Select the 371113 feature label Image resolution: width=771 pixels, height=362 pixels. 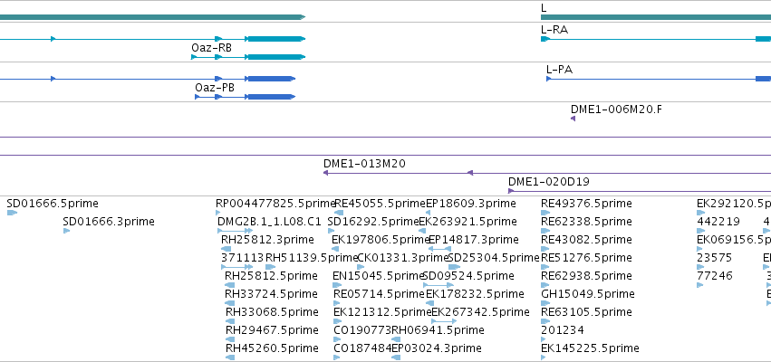point(242,258)
